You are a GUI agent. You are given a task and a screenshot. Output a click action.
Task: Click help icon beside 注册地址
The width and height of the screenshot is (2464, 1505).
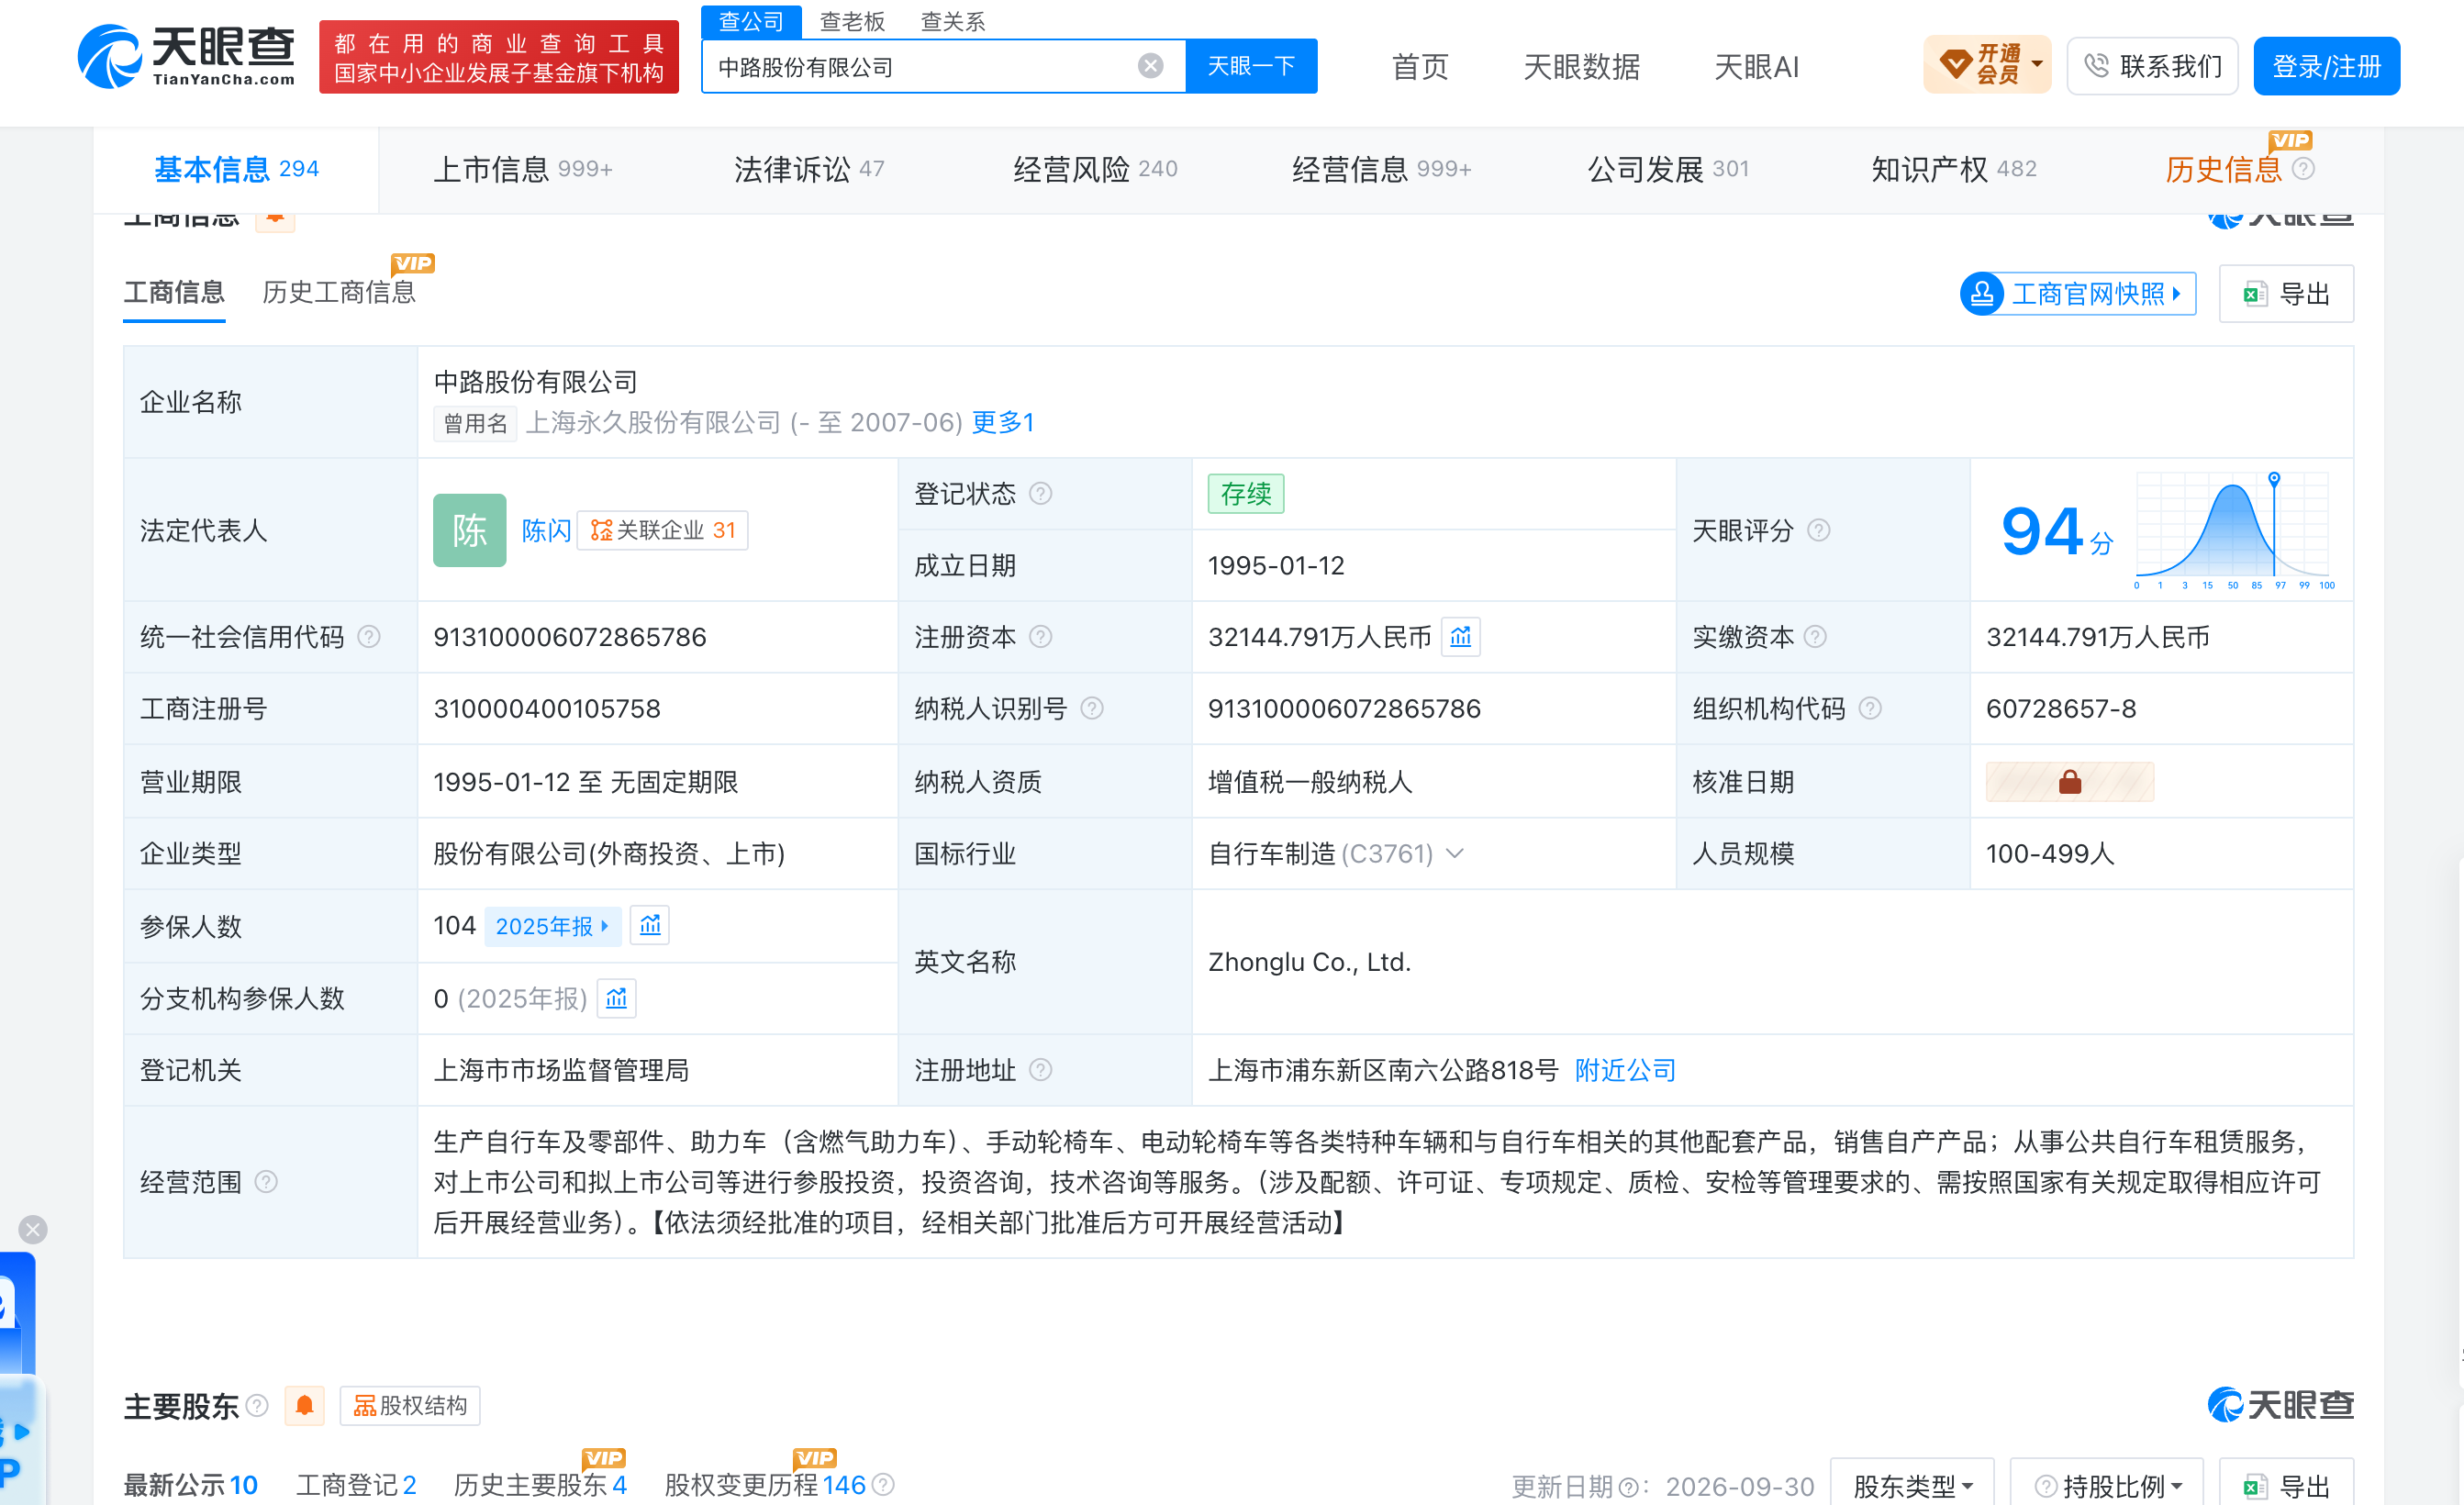tap(1040, 1070)
